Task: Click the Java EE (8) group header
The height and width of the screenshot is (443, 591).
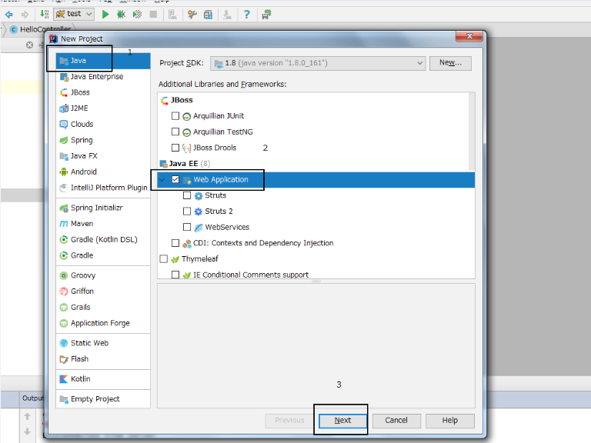Action: [x=185, y=164]
